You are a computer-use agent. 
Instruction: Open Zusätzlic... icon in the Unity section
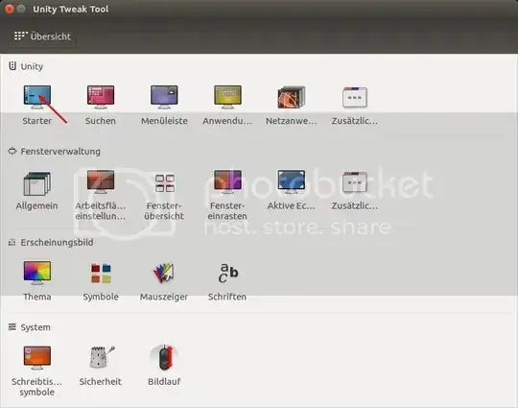click(x=355, y=97)
